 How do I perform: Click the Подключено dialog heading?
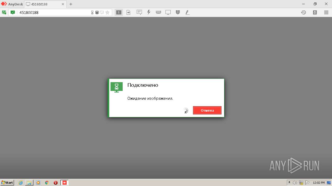[143, 85]
